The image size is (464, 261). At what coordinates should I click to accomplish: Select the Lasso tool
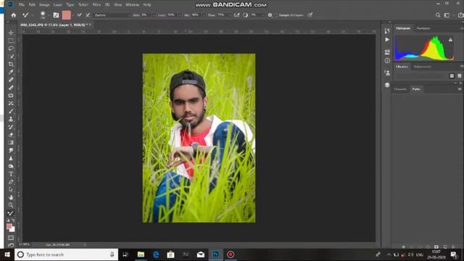[x=11, y=49]
